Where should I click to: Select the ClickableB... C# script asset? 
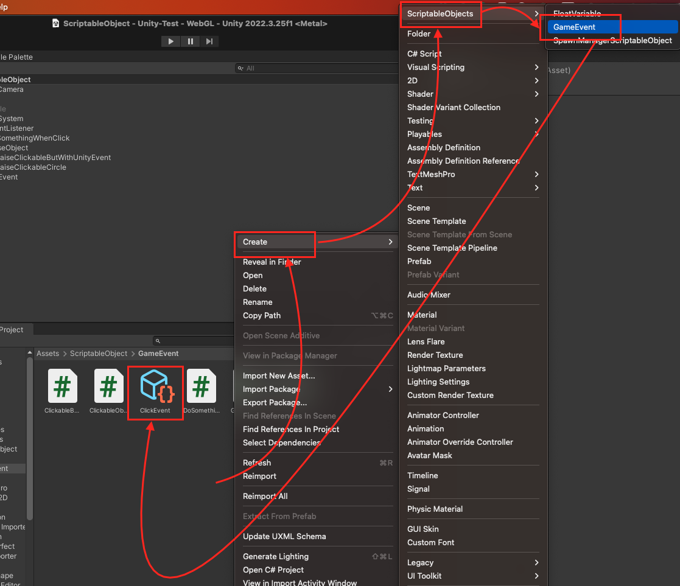pyautogui.click(x=63, y=392)
